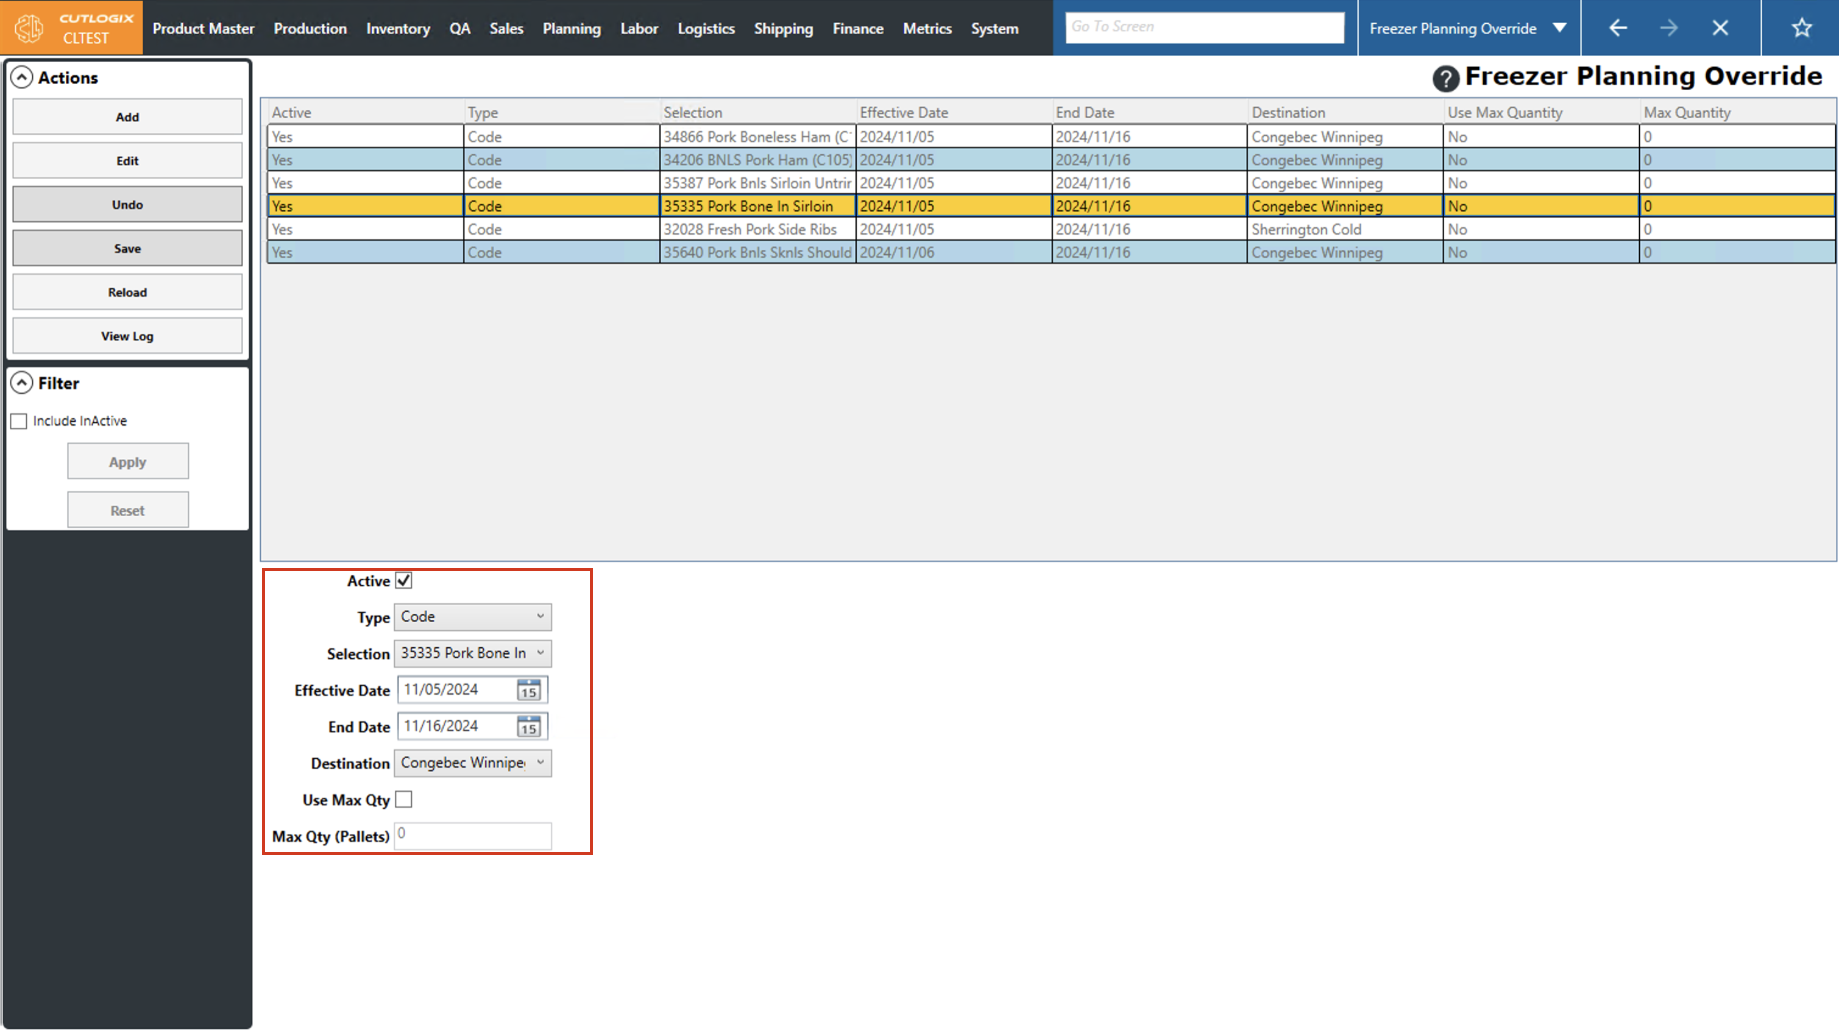Viewport: 1839px width, 1030px height.
Task: Open the Logistics menu
Action: tap(706, 29)
